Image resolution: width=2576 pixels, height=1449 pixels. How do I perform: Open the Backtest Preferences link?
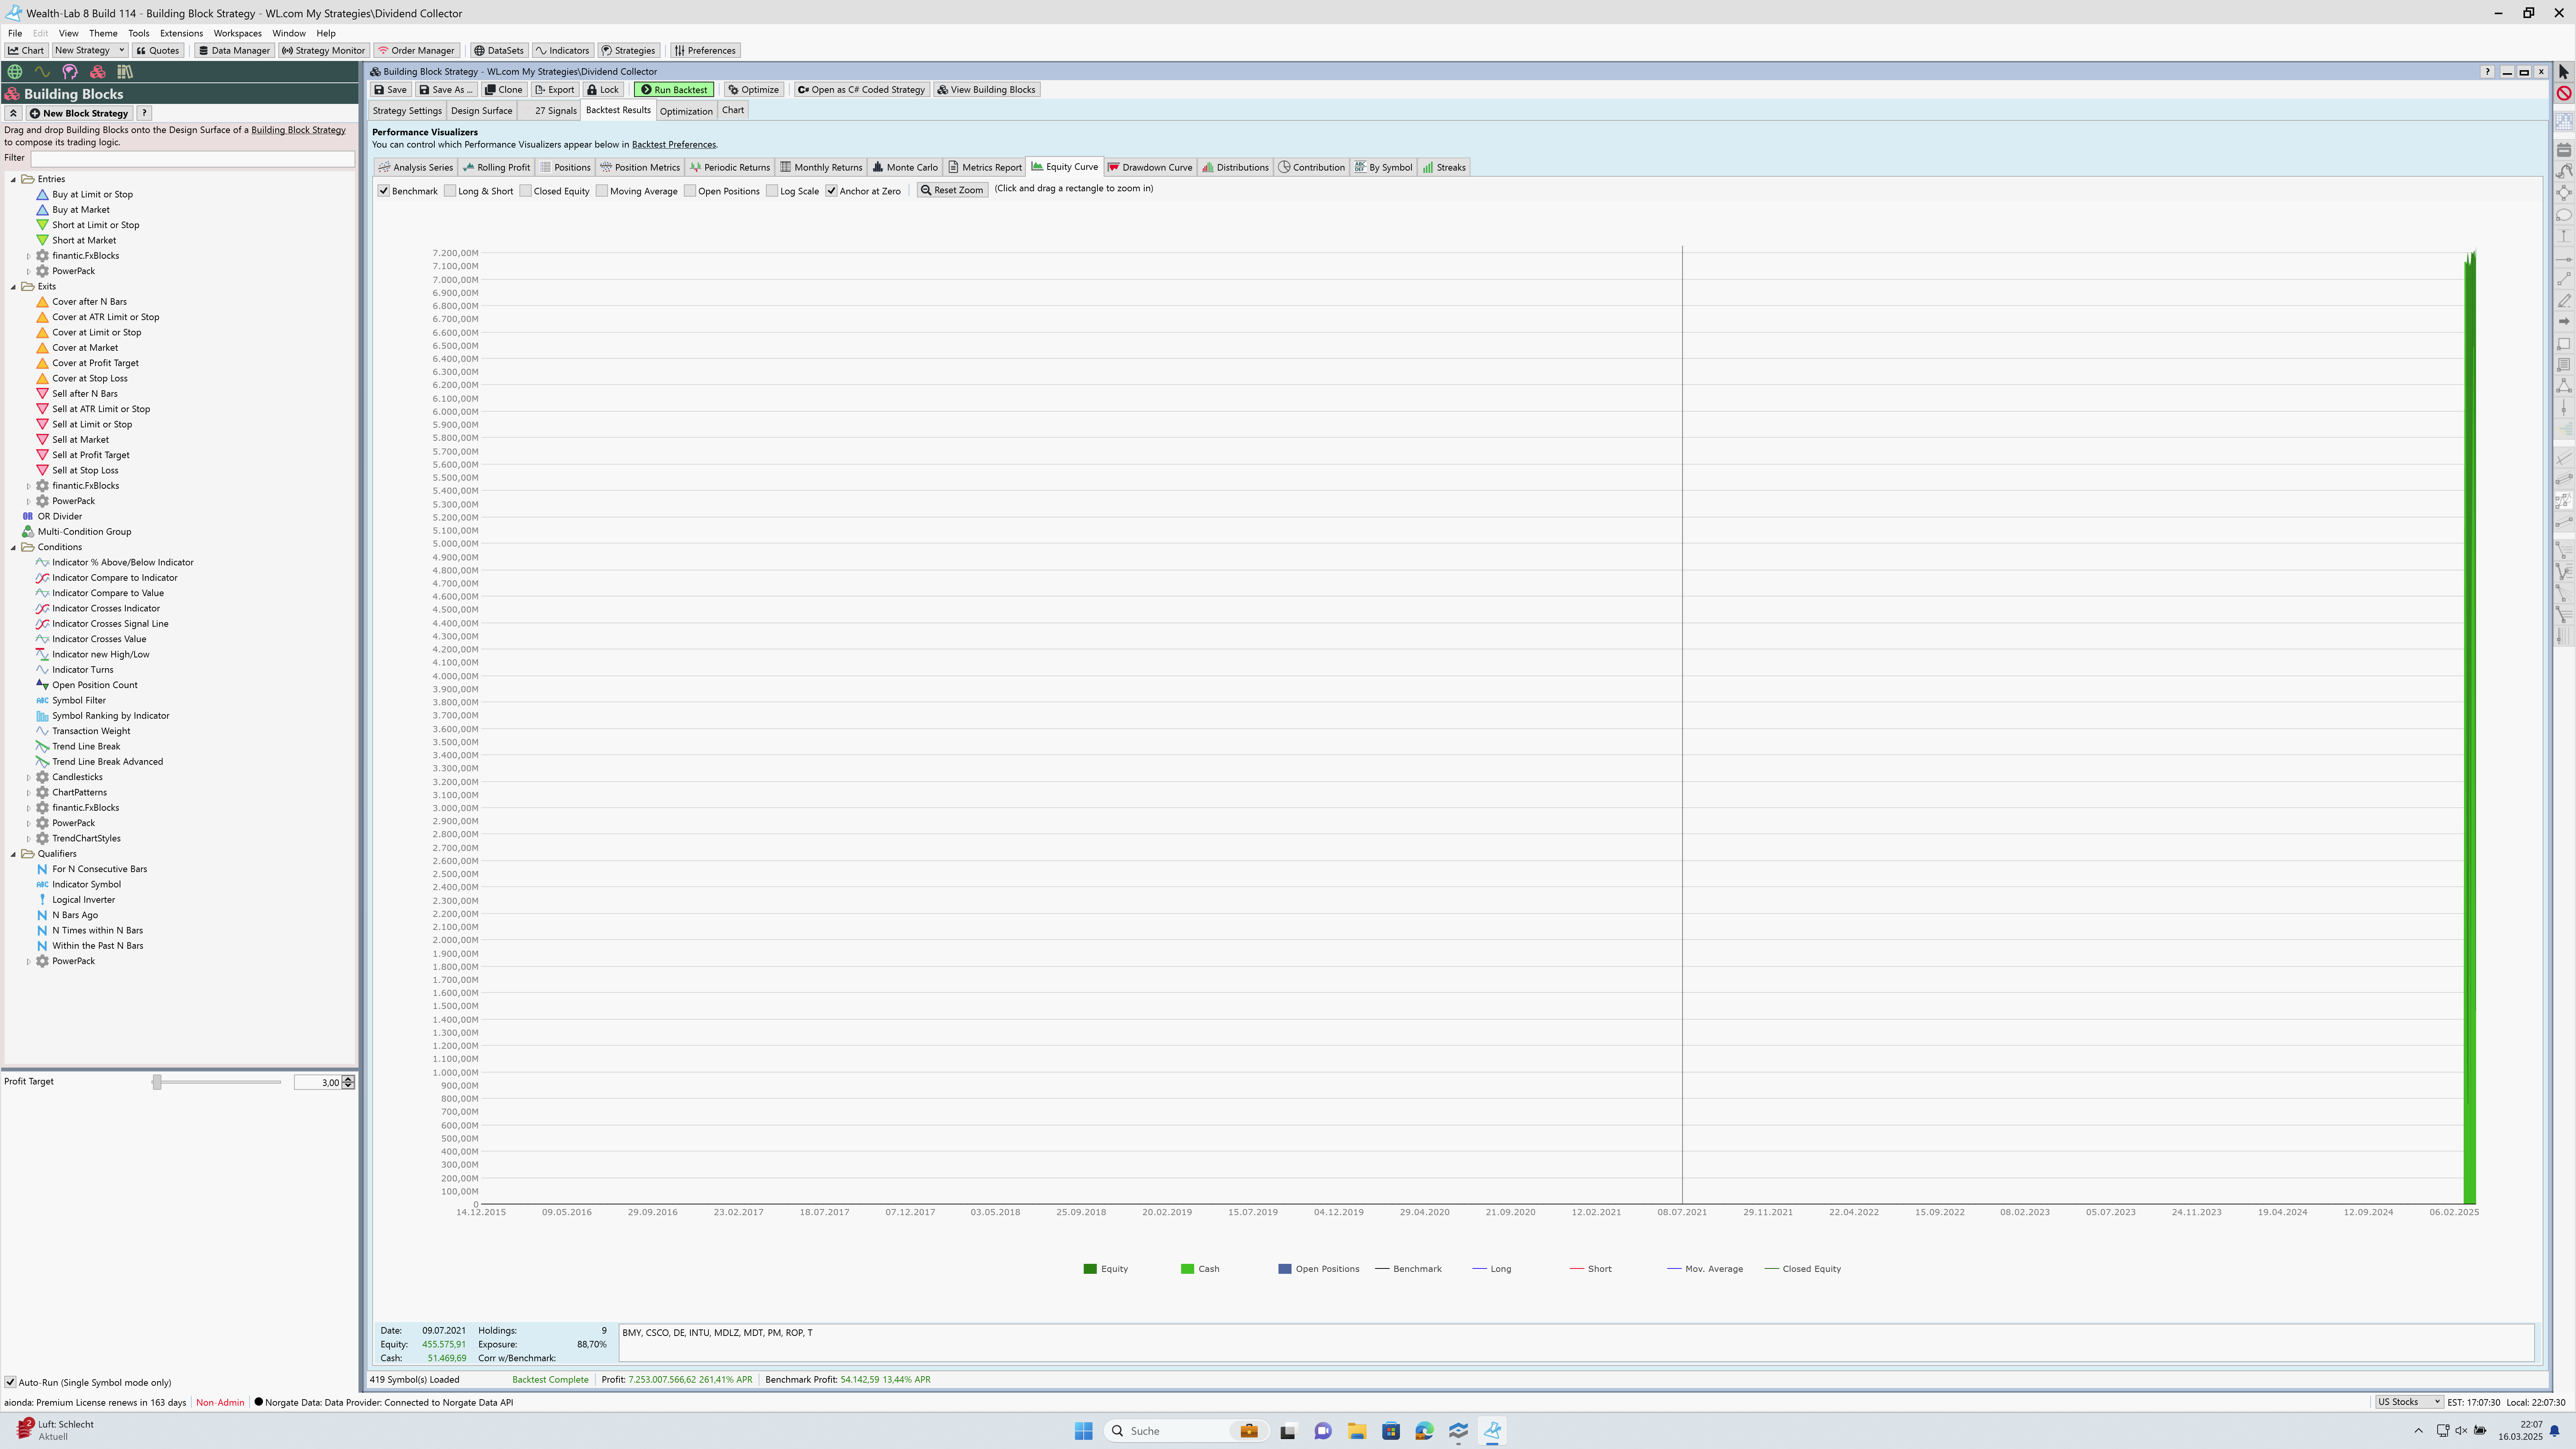point(673,145)
